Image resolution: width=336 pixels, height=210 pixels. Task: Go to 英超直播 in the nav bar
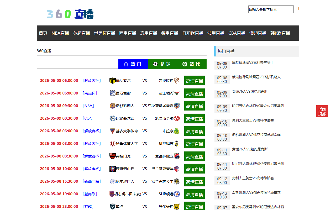tap(81, 33)
